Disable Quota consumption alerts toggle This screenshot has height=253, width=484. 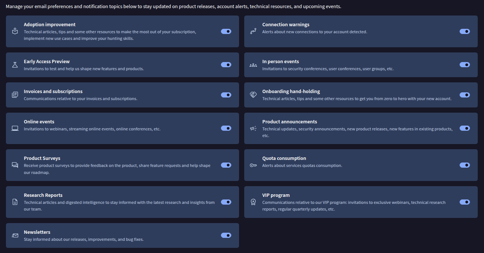point(465,165)
